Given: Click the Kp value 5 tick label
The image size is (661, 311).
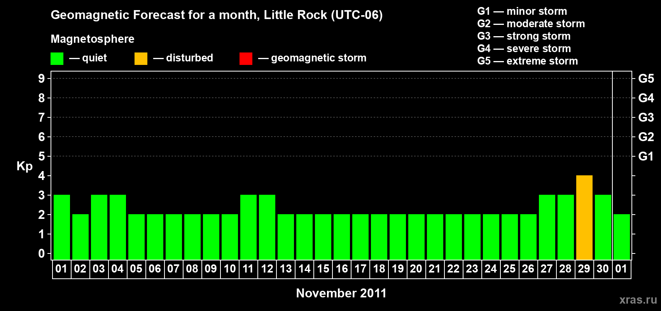Looking at the screenshot, I should tap(42, 156).
